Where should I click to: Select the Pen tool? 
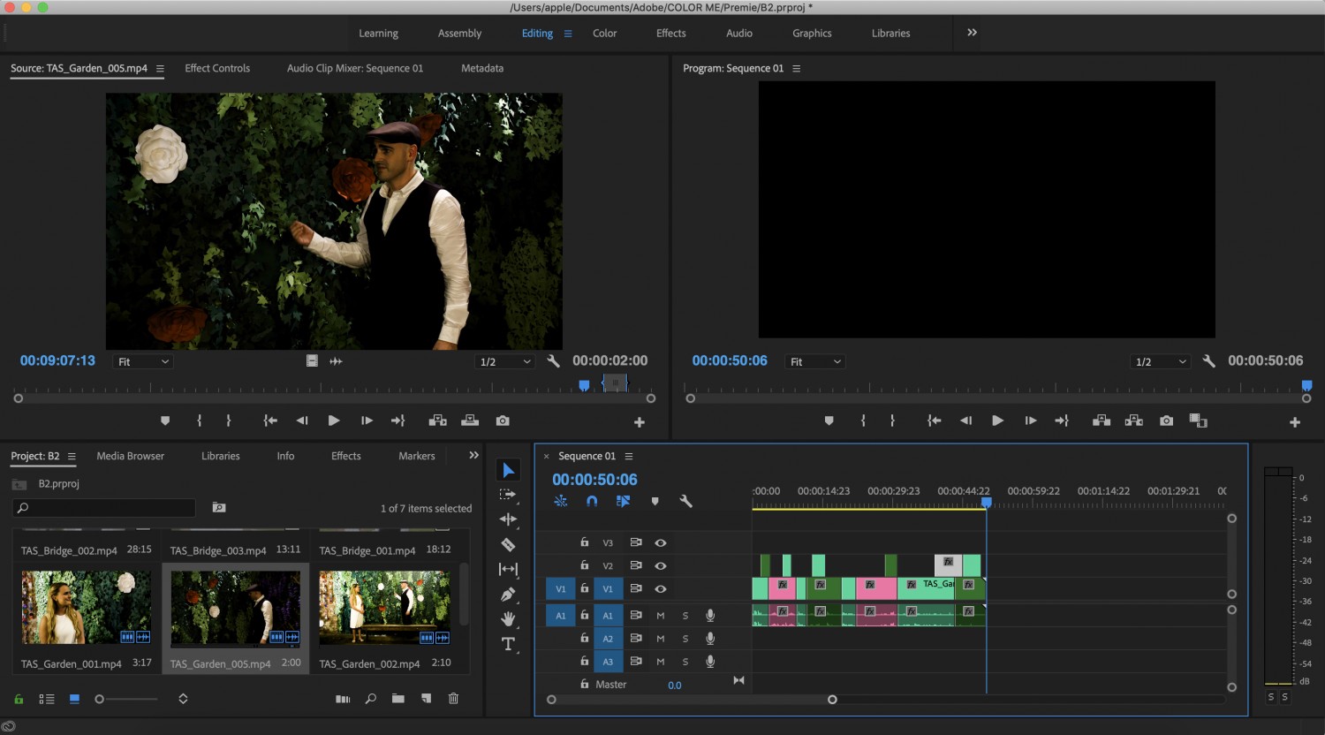(508, 595)
